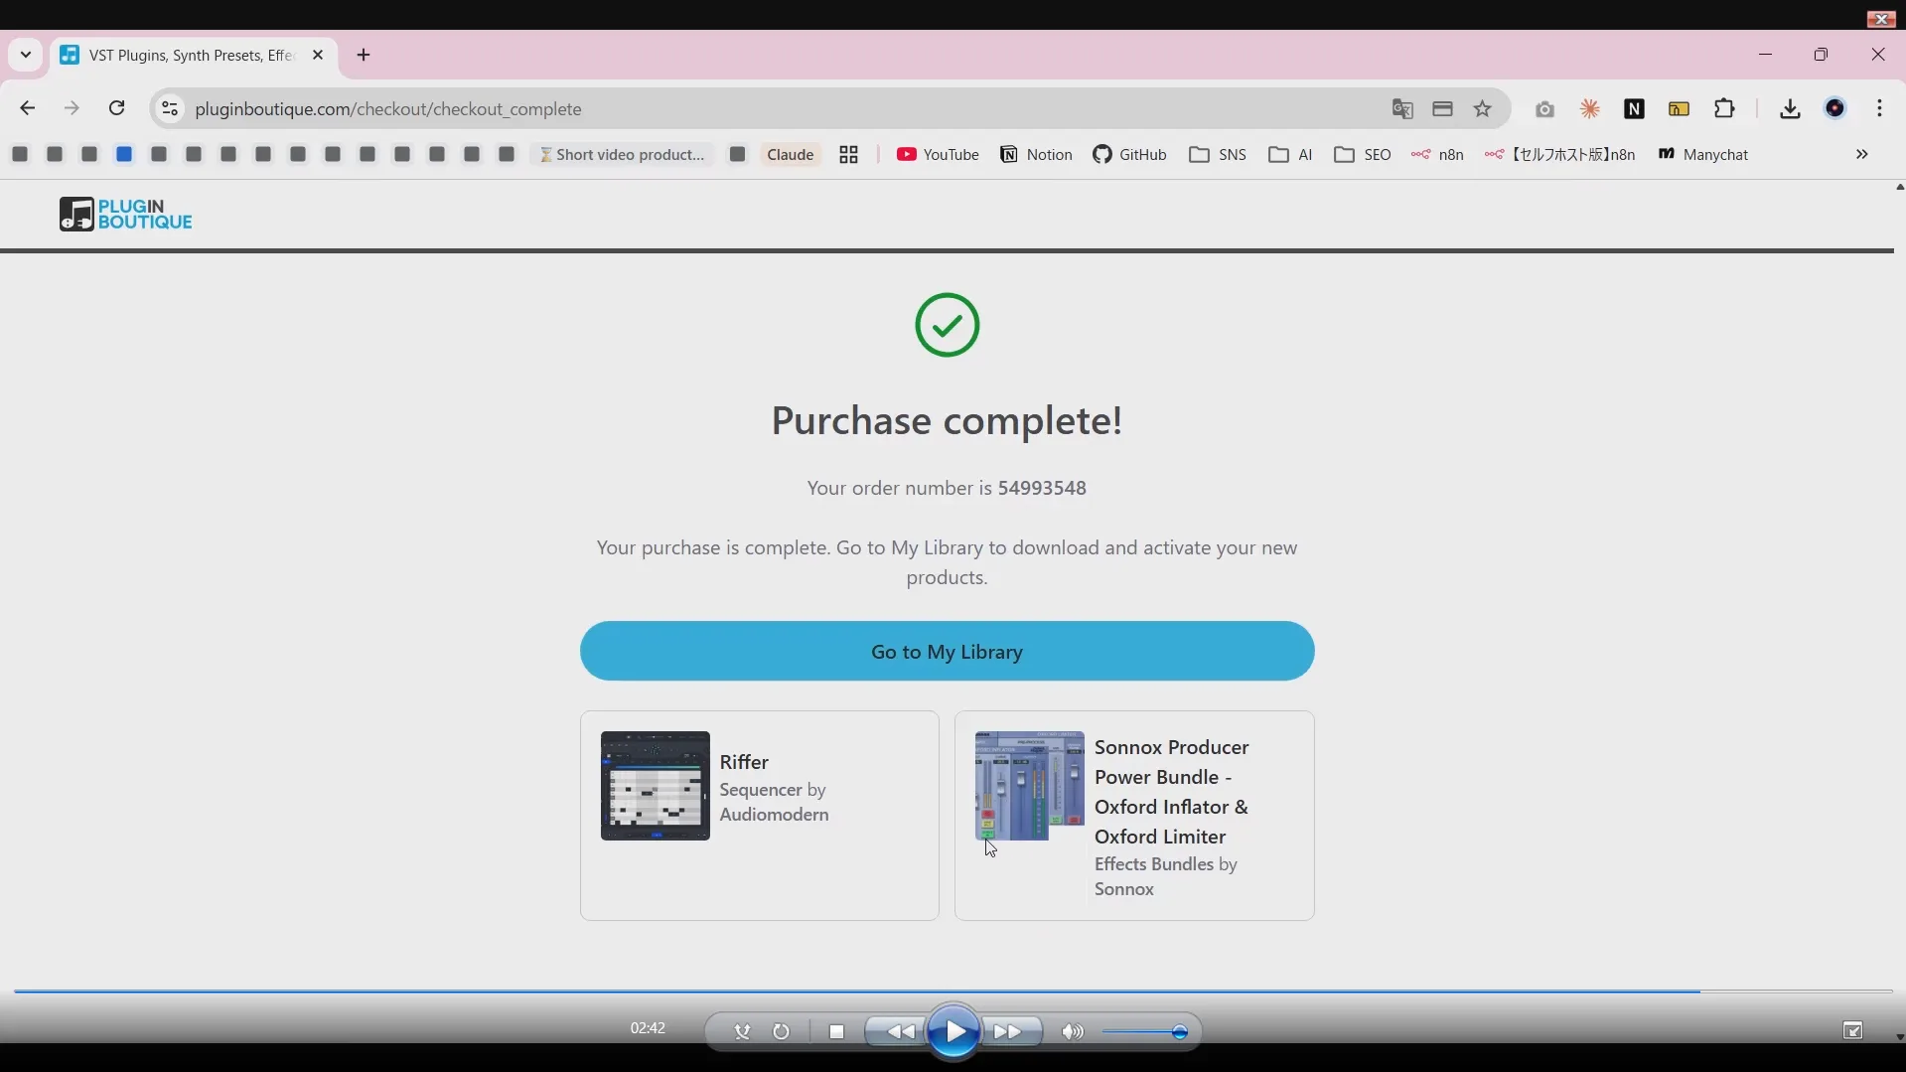Open the YouTube bookmark
Viewport: 1906px width, 1072px height.
tap(938, 155)
